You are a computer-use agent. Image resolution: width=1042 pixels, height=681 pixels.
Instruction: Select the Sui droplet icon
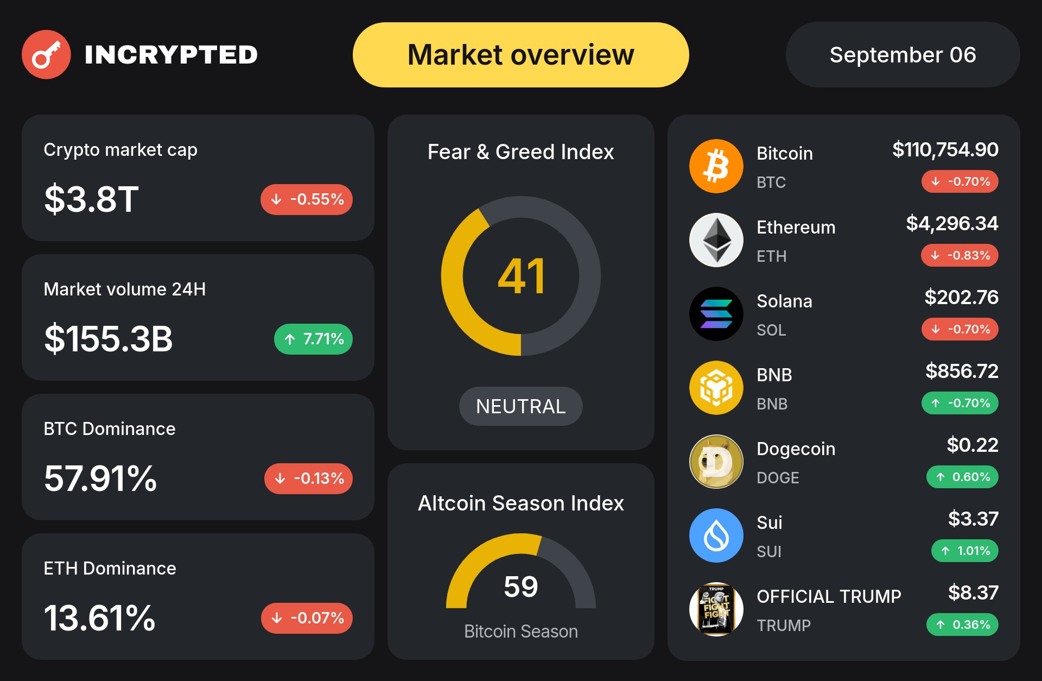tap(716, 535)
